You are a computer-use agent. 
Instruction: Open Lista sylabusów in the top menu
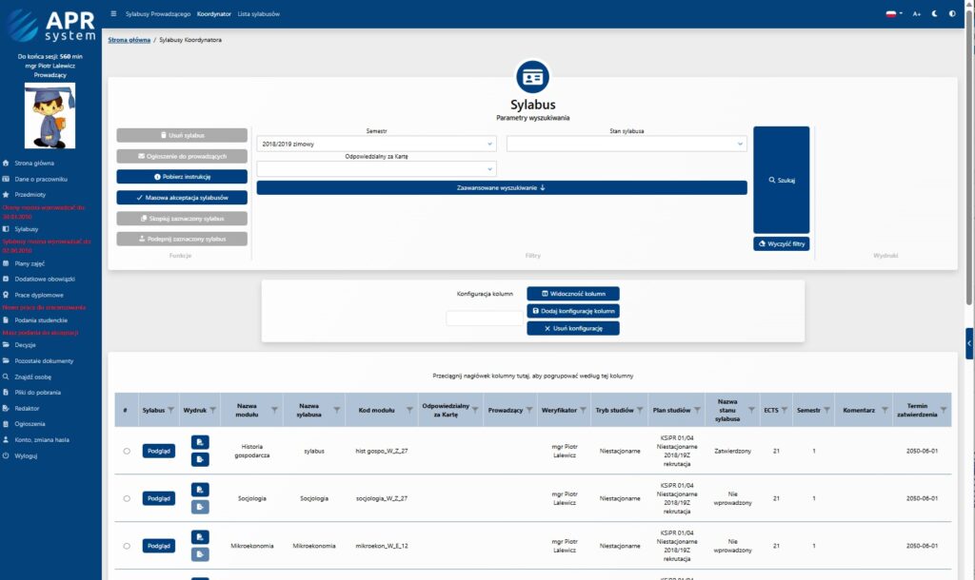click(x=258, y=14)
